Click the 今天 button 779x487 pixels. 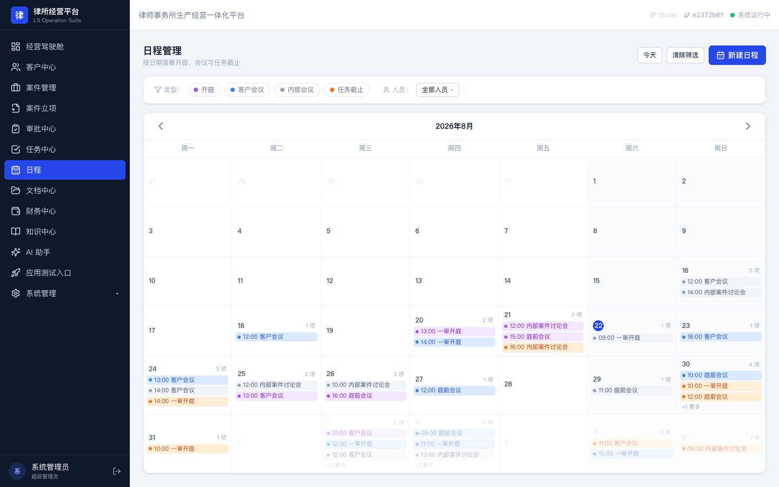pyautogui.click(x=650, y=55)
